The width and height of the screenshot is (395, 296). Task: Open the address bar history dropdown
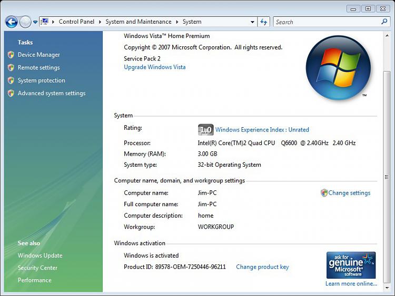[252, 22]
